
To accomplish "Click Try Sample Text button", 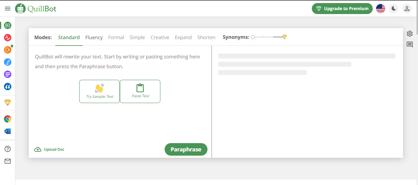I will coord(99,91).
